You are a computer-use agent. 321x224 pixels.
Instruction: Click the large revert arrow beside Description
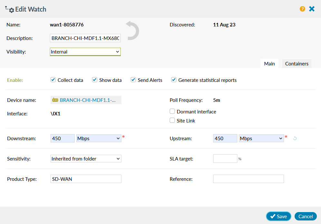tap(131, 30)
